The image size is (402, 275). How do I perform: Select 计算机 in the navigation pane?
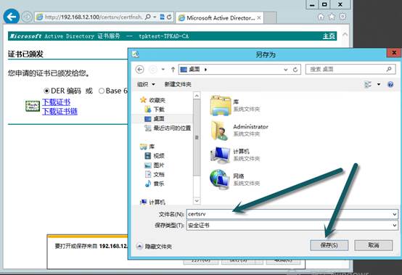click(x=153, y=202)
